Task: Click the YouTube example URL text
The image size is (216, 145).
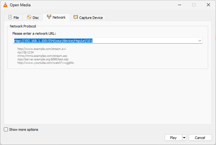Action: coord(46,63)
